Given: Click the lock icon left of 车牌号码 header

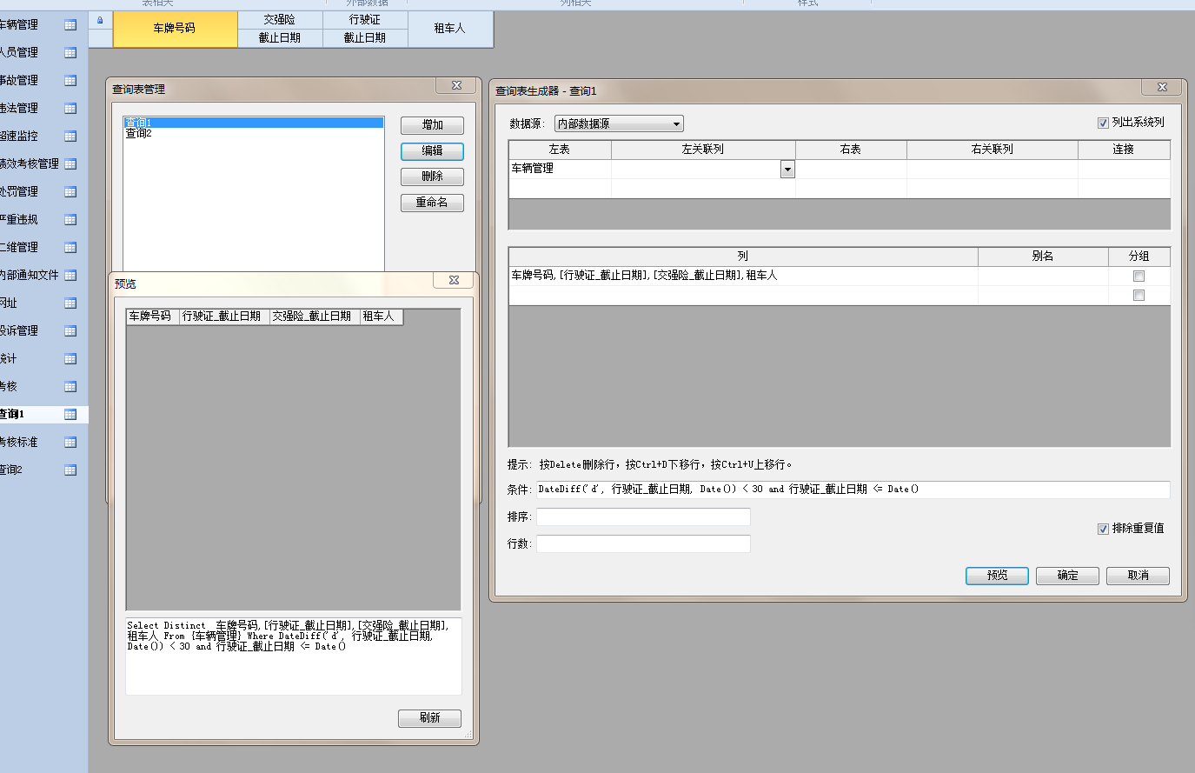Looking at the screenshot, I should point(100,20).
